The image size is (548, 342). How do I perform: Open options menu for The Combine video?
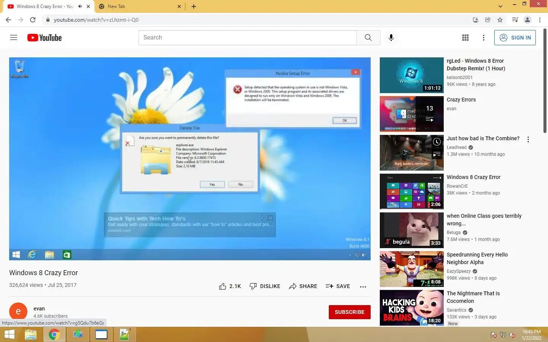(x=528, y=139)
